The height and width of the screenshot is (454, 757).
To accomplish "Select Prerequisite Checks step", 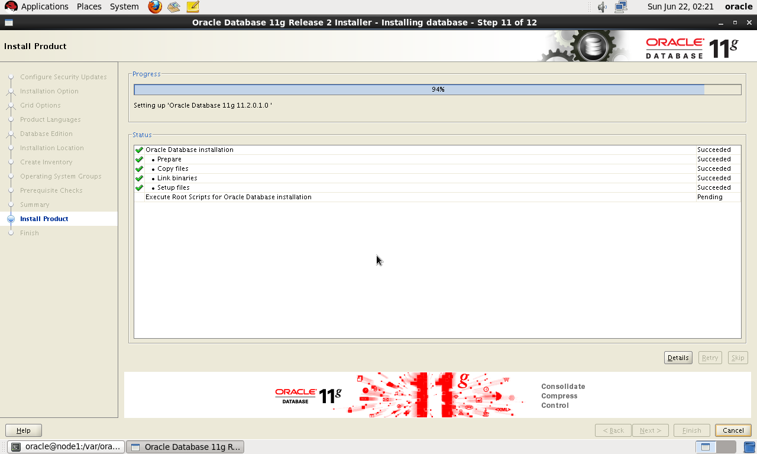I will [51, 190].
